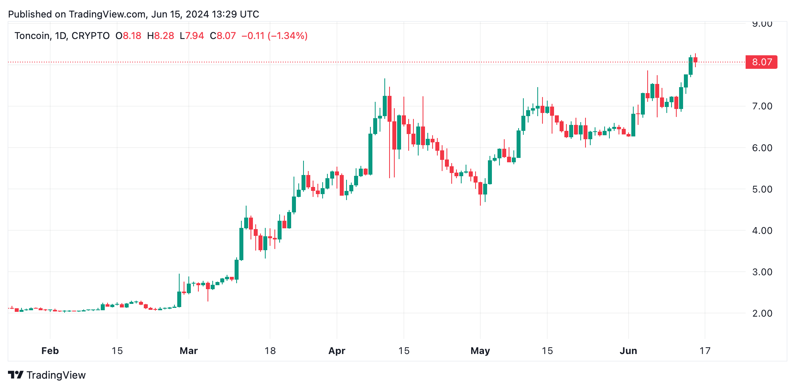Click the TradingView wordmark beside the logo

[x=56, y=375]
